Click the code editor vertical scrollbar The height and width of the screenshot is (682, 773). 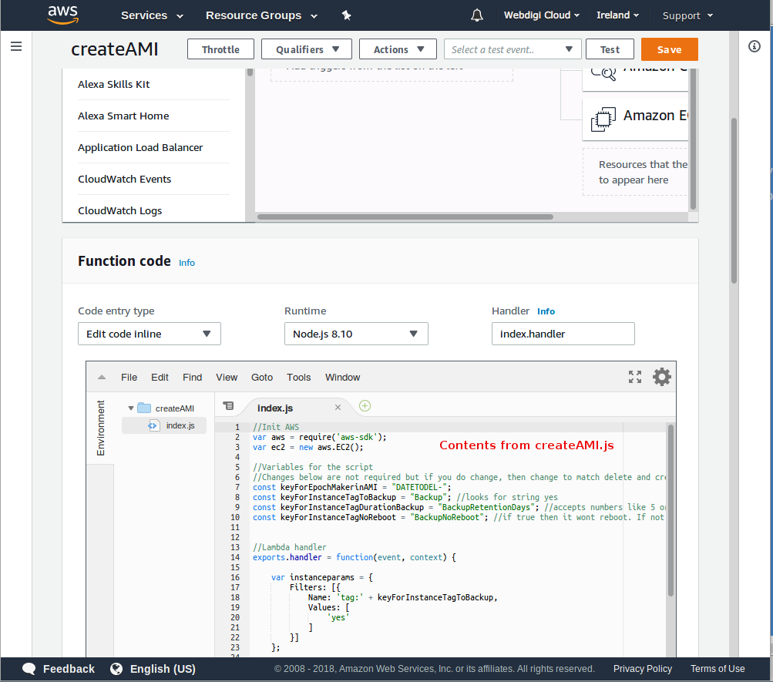pos(670,510)
